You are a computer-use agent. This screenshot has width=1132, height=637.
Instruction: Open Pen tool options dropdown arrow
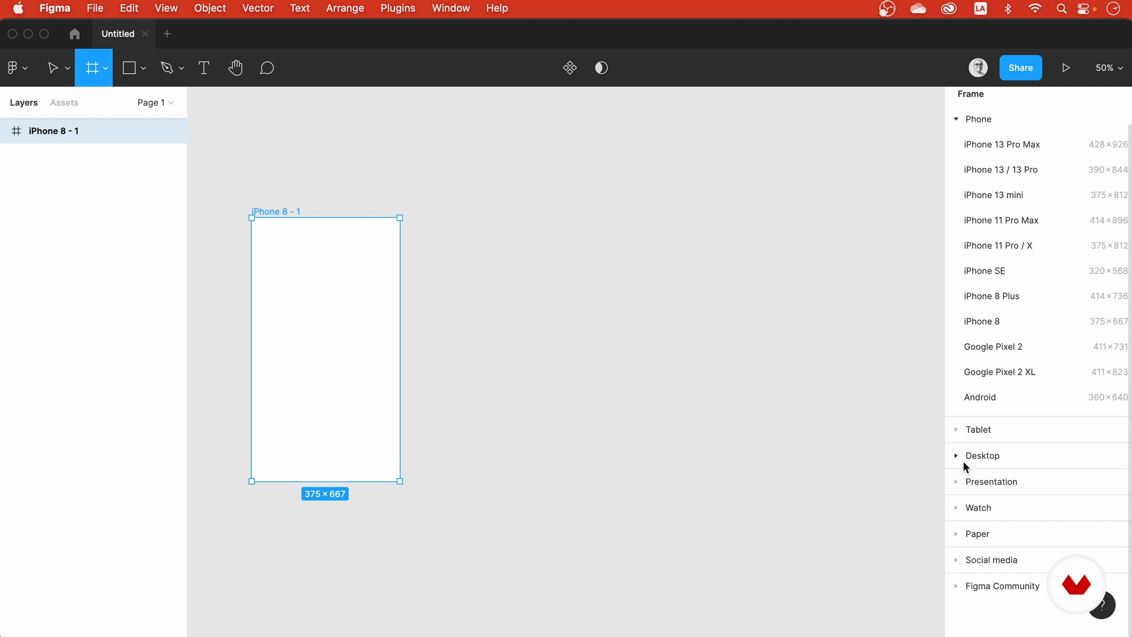[181, 68]
